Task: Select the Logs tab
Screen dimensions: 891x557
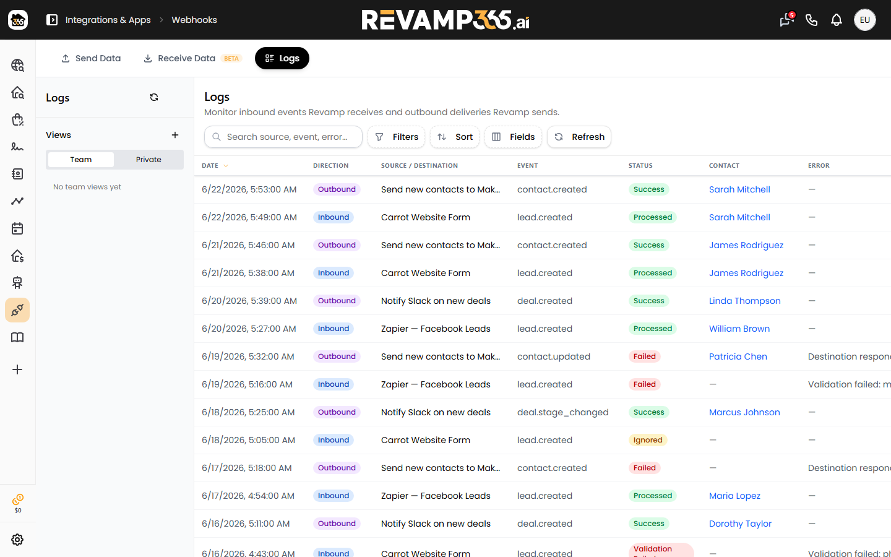Action: click(282, 58)
